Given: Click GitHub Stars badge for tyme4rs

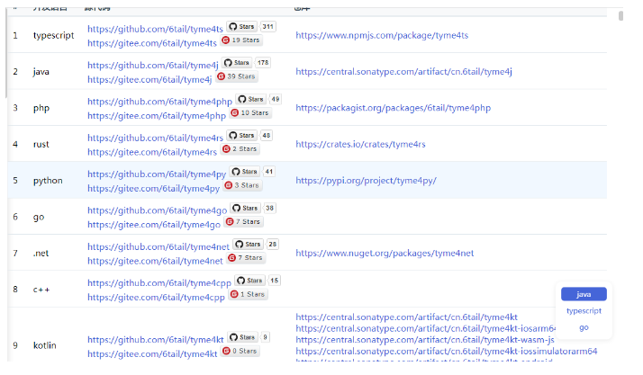Looking at the screenshot, I should click(x=241, y=135).
